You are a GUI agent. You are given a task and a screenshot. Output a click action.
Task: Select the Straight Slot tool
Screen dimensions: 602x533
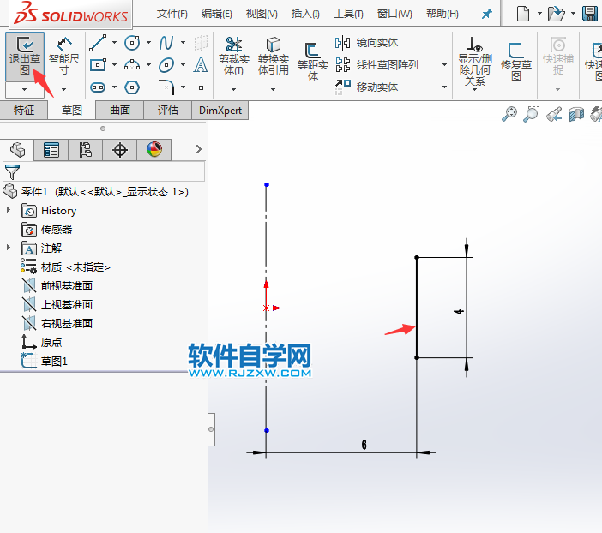tap(98, 87)
